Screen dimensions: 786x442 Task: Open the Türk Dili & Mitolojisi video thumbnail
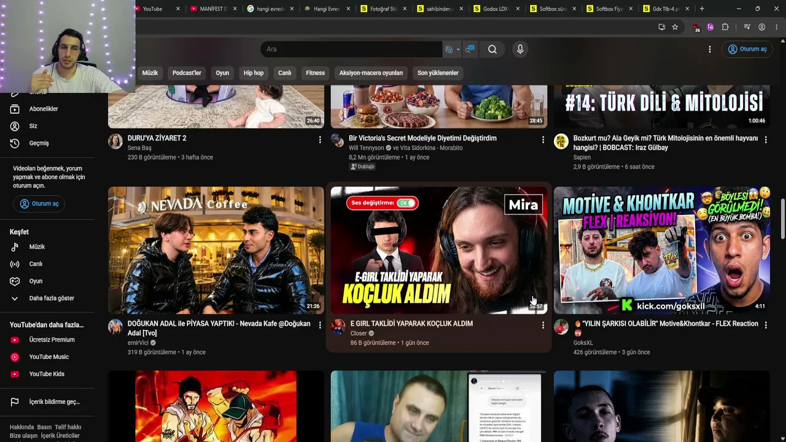point(662,106)
